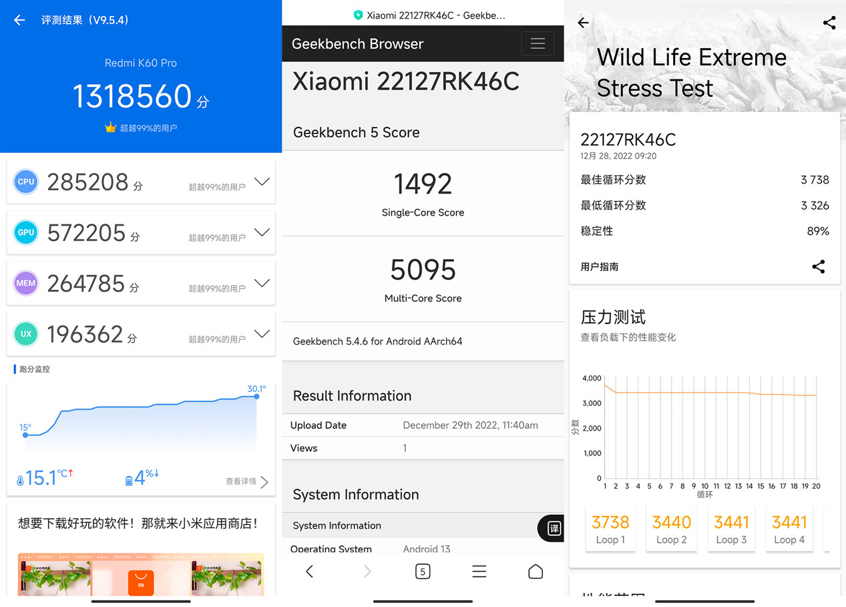The width and height of the screenshot is (846, 607).
Task: Open the Xiaomi app store banner ad
Action: click(141, 574)
